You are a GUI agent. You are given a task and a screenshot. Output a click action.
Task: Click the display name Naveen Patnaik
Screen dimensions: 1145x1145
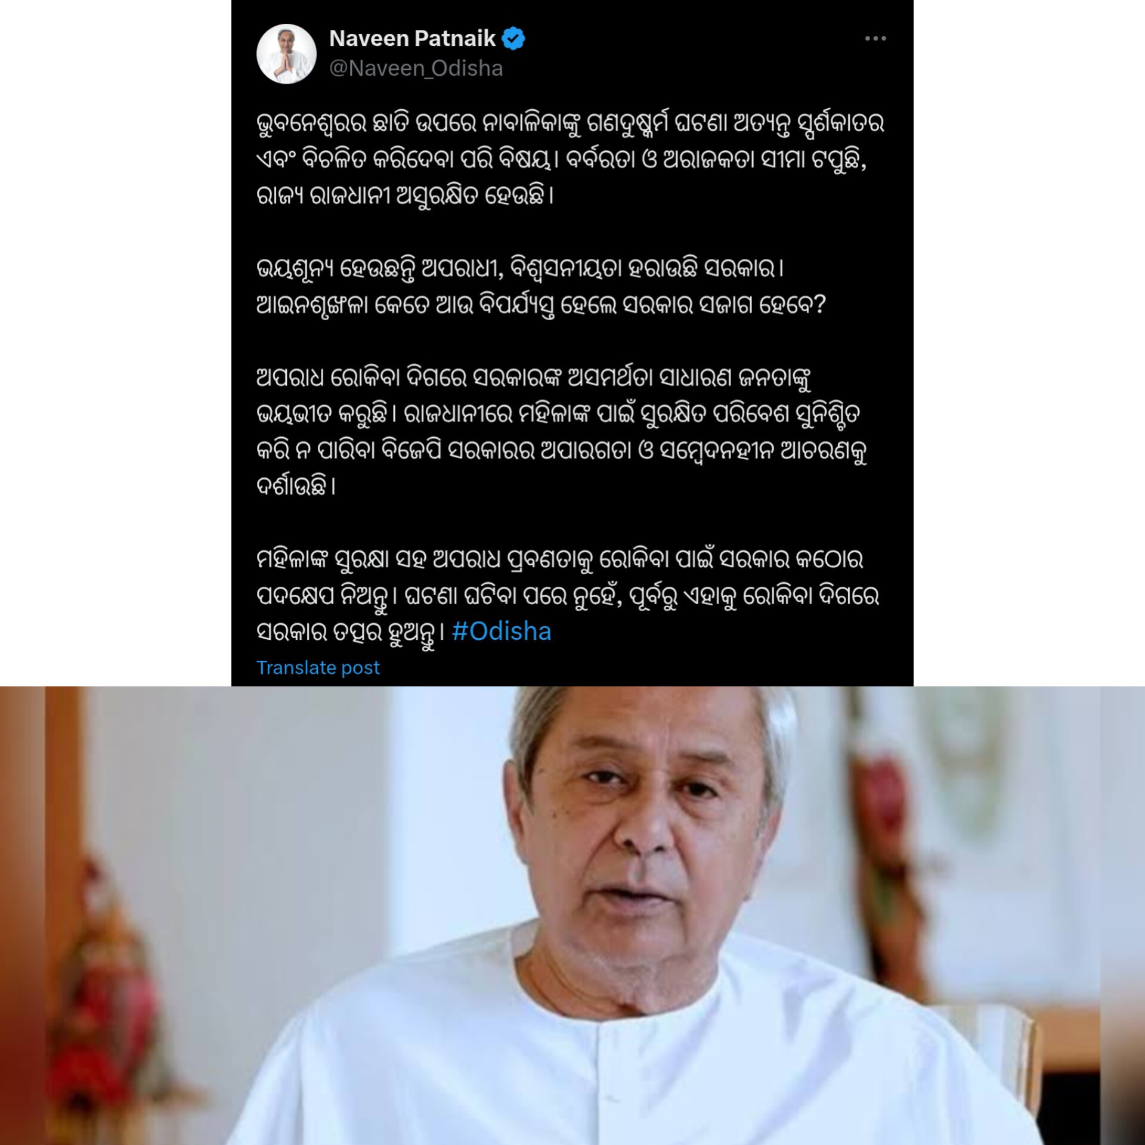pos(412,39)
